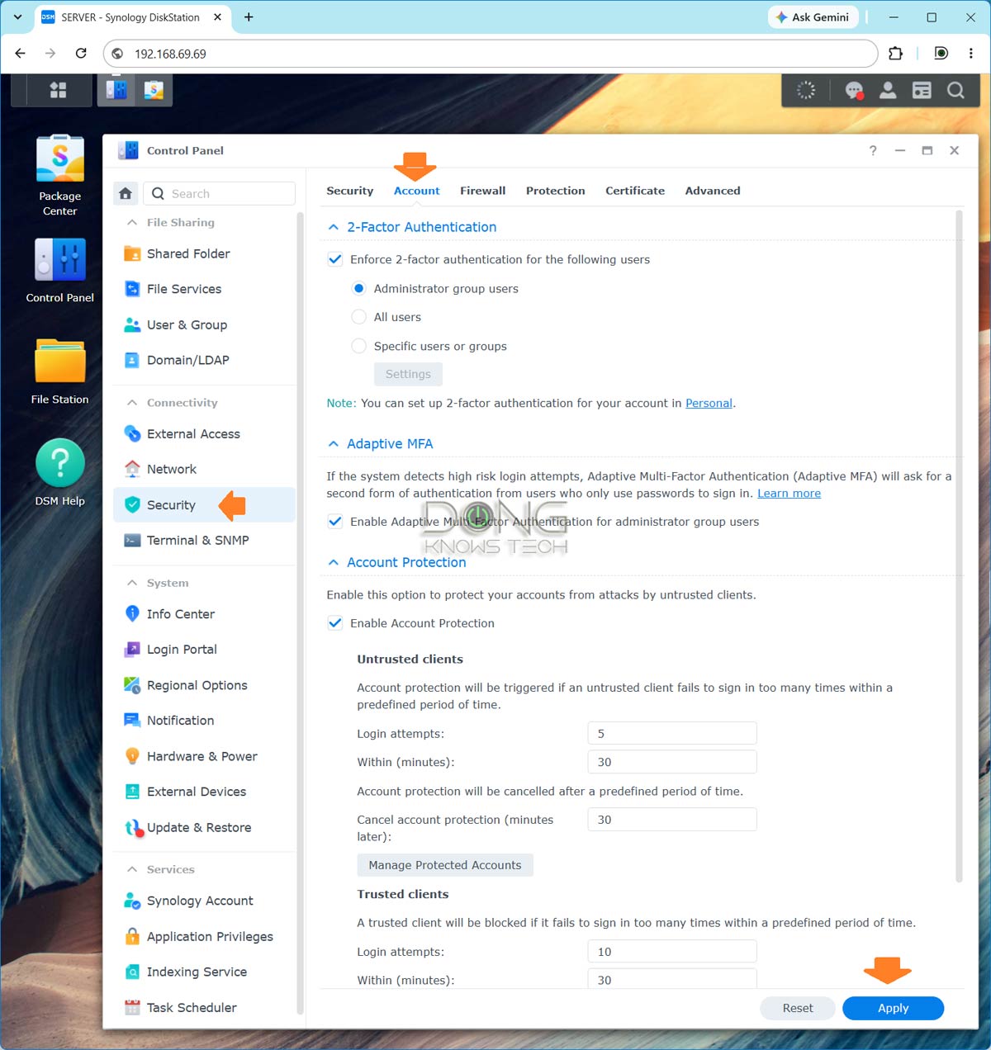Collapse the System sidebar group

click(132, 583)
